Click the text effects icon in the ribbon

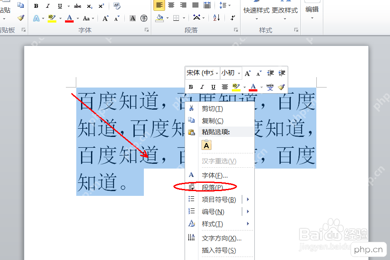(36, 18)
